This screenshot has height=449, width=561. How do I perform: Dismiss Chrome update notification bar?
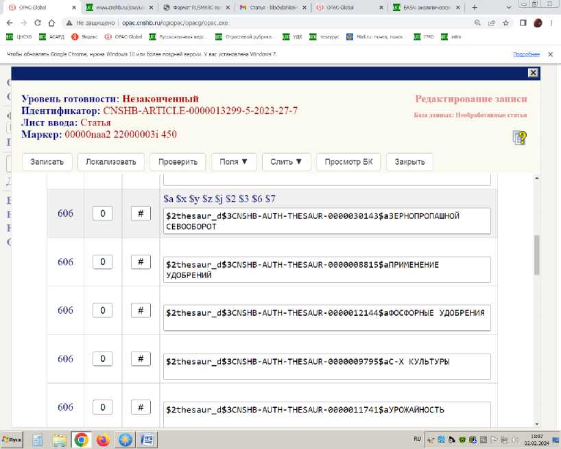[551, 54]
